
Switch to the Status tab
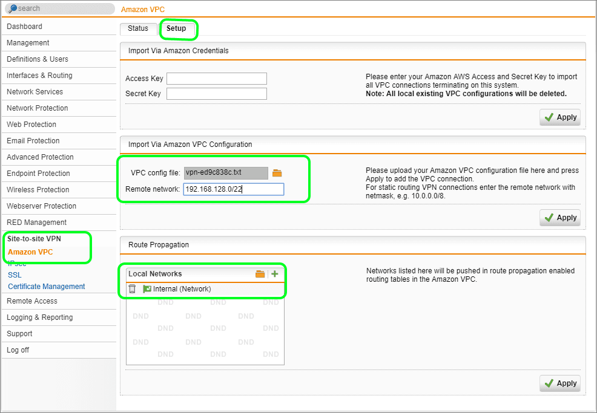tap(138, 28)
